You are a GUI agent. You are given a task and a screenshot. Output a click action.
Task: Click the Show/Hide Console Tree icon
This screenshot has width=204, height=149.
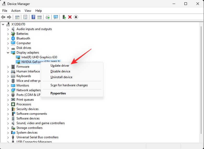point(17,17)
